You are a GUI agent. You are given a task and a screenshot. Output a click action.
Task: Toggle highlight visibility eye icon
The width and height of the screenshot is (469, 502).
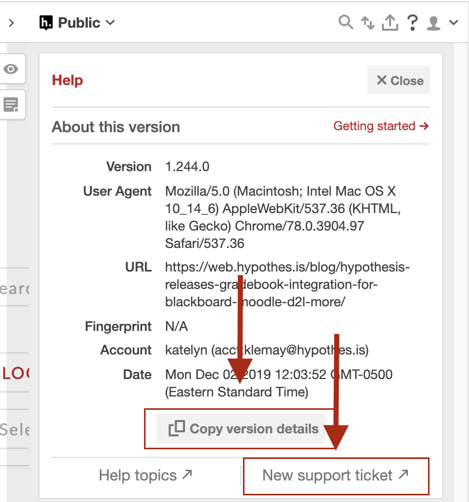tap(11, 69)
